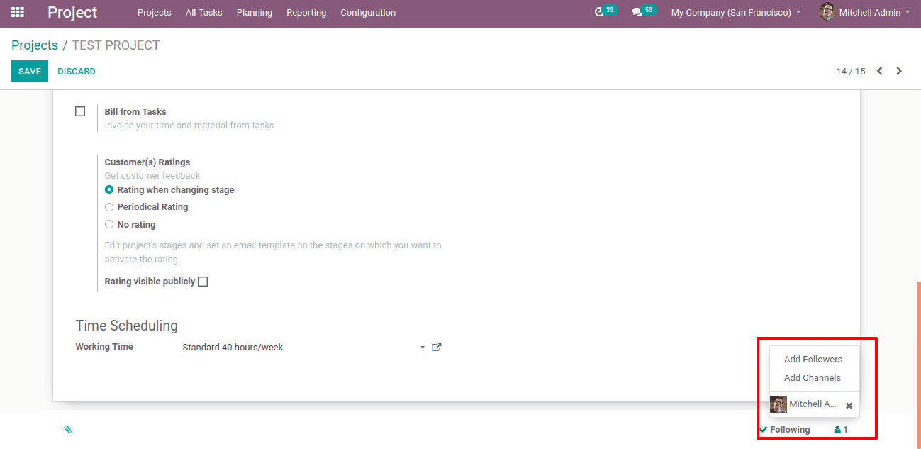Go to previous record arrow
The image size is (921, 449).
pos(880,71)
